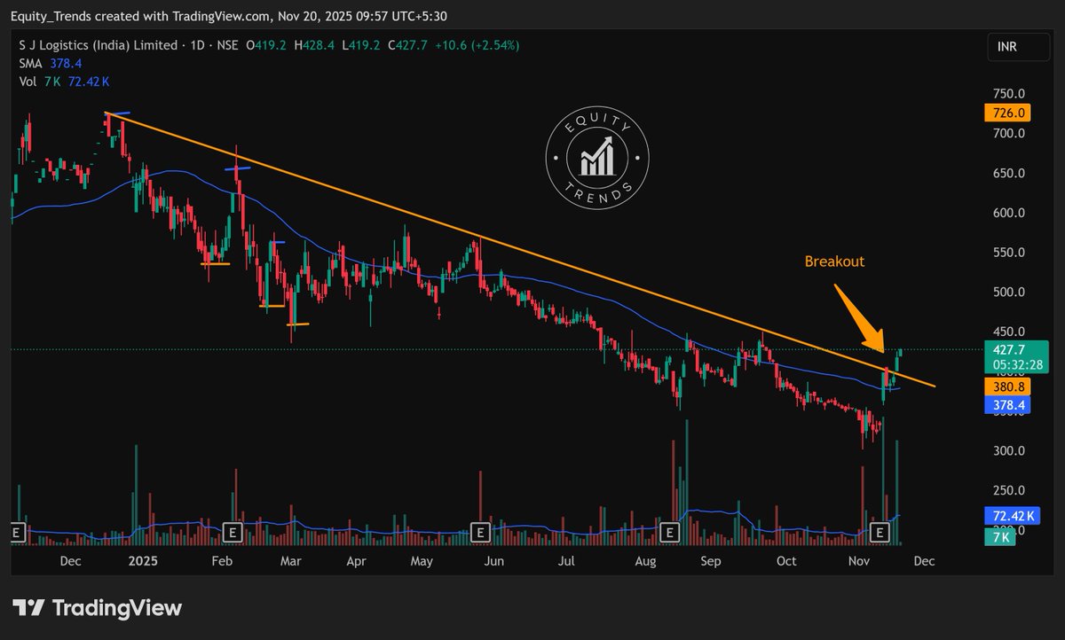The image size is (1065, 640).
Task: Click the orange 726.0 price label
Action: pos(1009,113)
